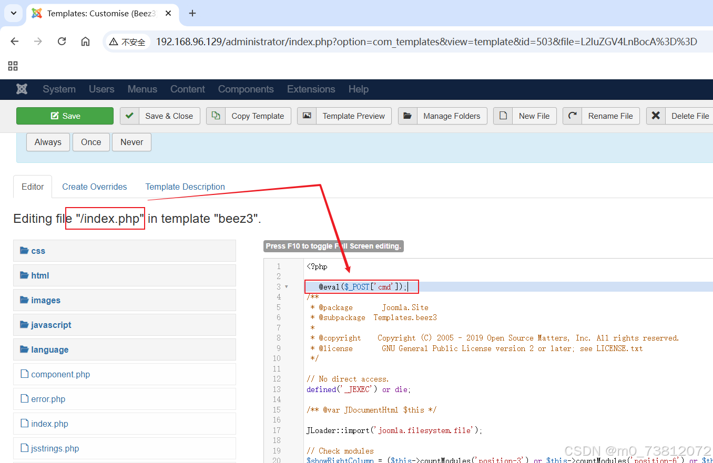Viewport: 713px width, 463px height.
Task: Click the green Save button
Action: coord(65,116)
